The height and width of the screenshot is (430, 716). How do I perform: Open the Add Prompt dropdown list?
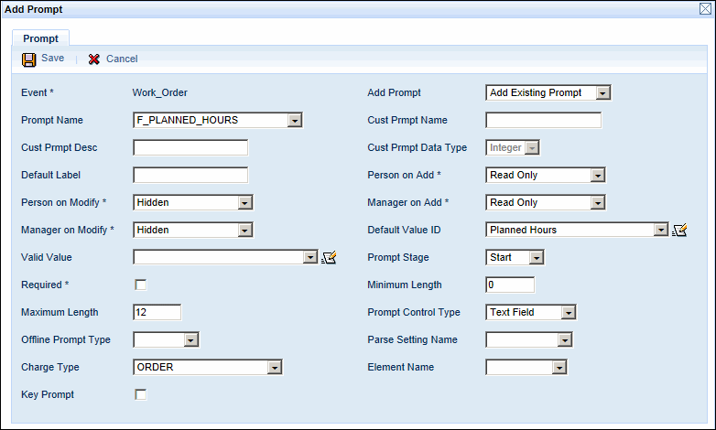point(602,92)
